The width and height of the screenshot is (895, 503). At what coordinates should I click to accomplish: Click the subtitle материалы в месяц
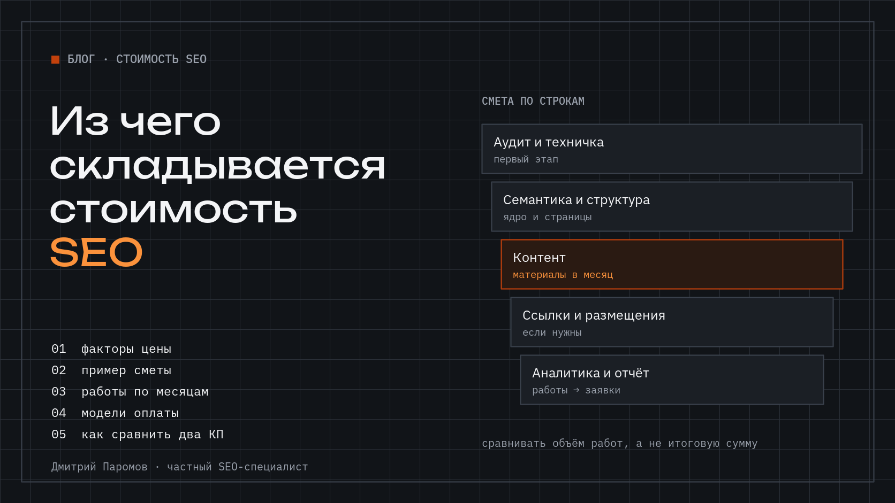click(563, 275)
